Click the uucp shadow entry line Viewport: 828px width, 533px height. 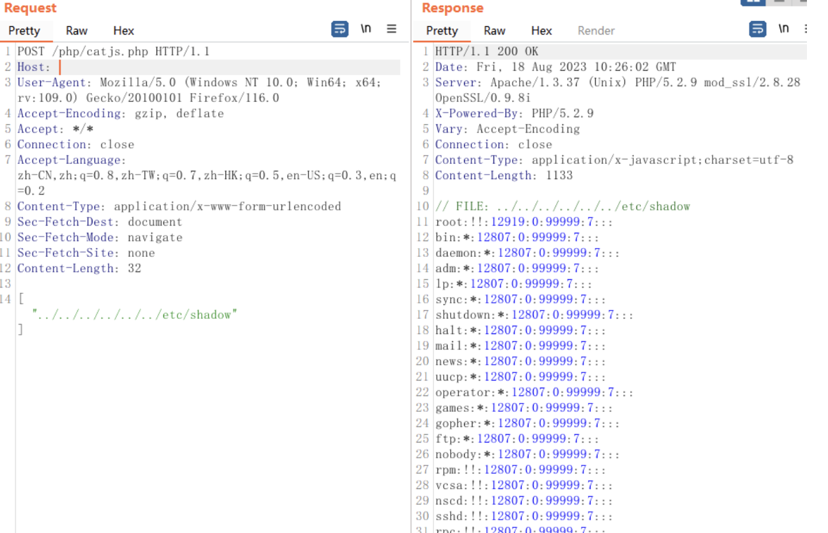(x=521, y=377)
